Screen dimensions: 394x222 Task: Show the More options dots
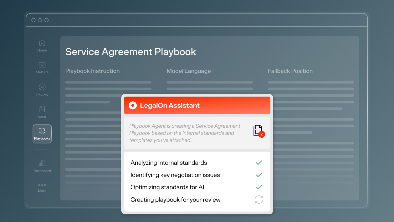coord(42,185)
